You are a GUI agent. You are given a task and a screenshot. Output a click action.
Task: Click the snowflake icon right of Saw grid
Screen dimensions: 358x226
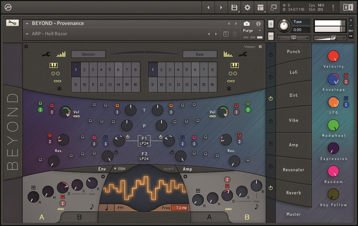click(229, 88)
